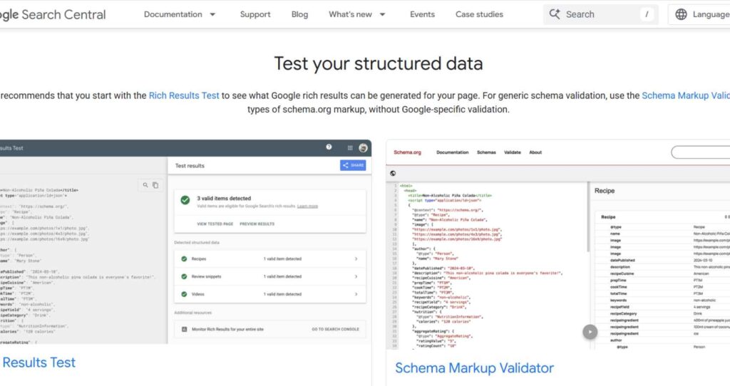Click the Test results heading
This screenshot has height=386, width=730.
(190, 165)
